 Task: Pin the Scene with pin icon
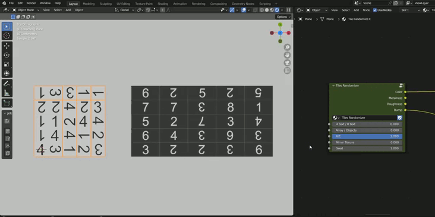pyautogui.click(x=390, y=4)
